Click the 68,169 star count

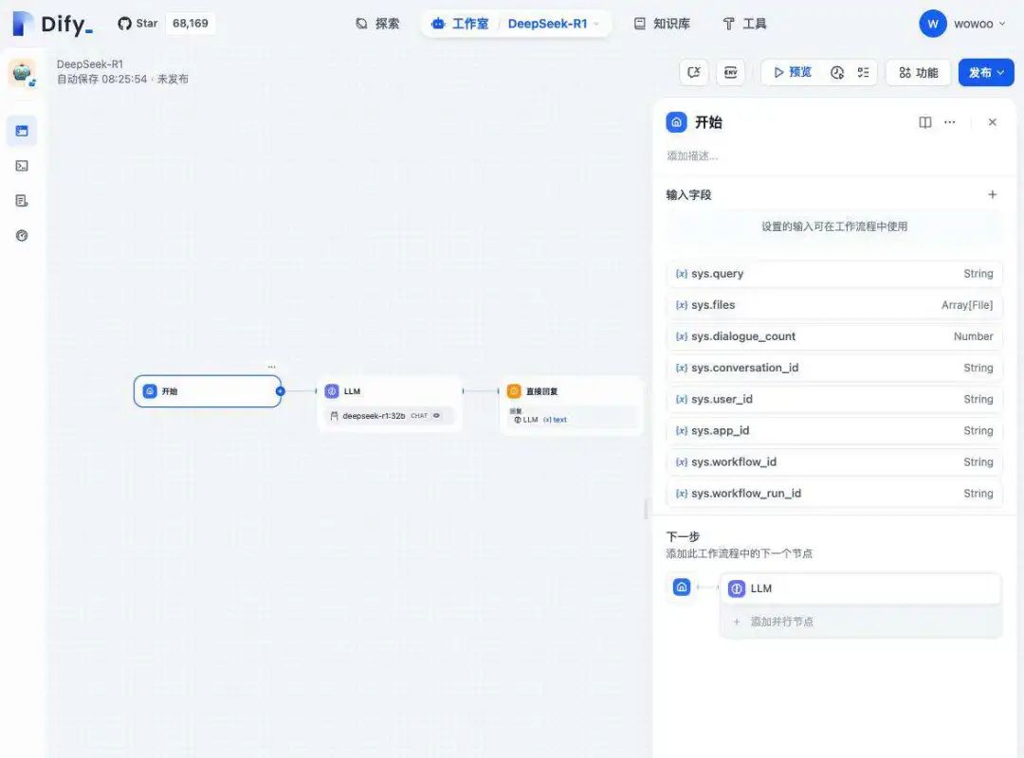pyautogui.click(x=190, y=24)
